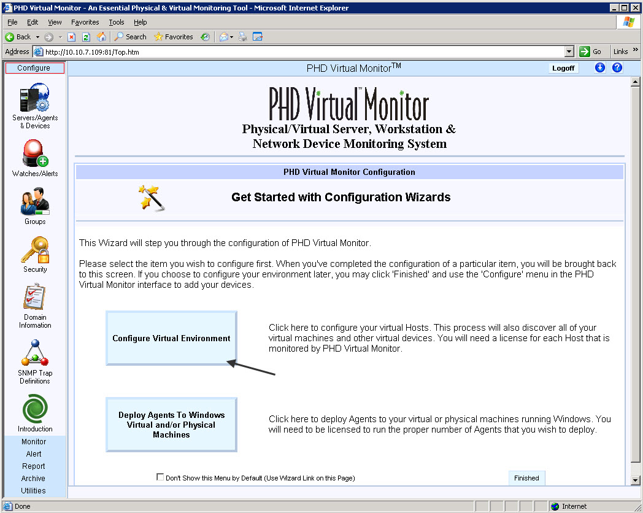Click the browser Forward arrow icon

[49, 37]
